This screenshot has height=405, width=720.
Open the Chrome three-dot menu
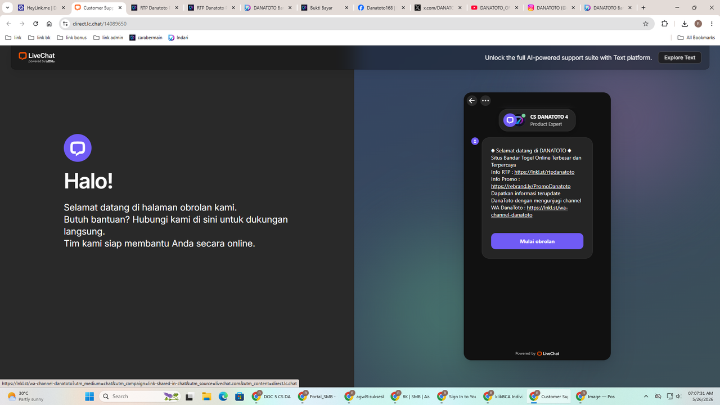(712, 24)
